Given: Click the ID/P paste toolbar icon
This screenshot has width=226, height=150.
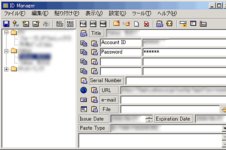Looking at the screenshot, I should 159,24.
